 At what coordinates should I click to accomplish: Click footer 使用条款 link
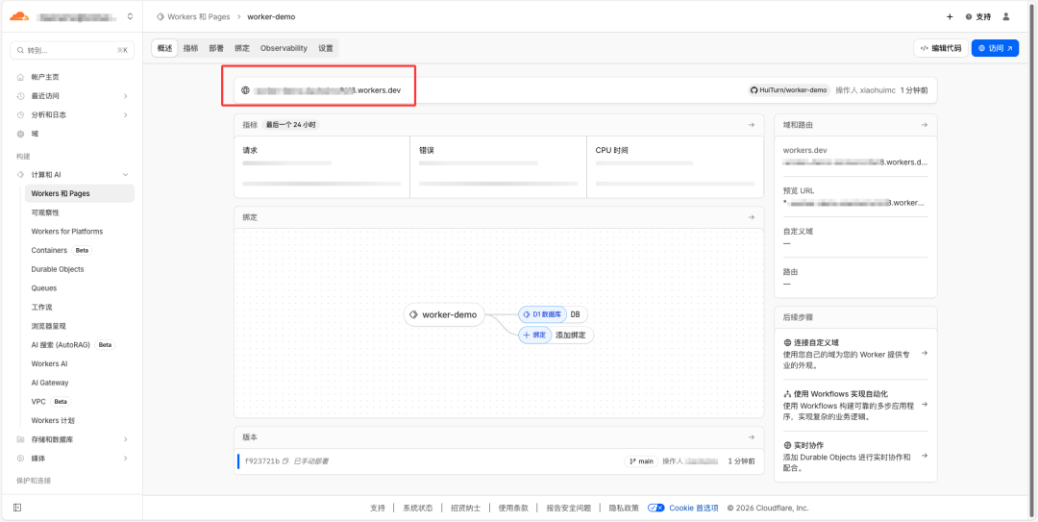[x=513, y=509]
